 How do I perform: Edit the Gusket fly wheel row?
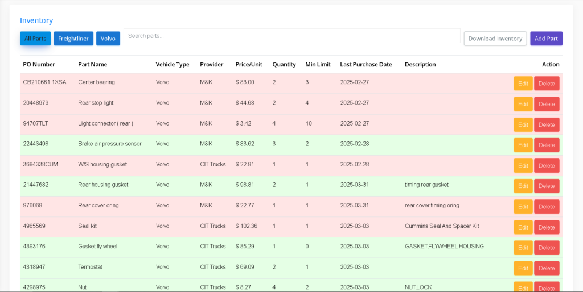coord(523,248)
